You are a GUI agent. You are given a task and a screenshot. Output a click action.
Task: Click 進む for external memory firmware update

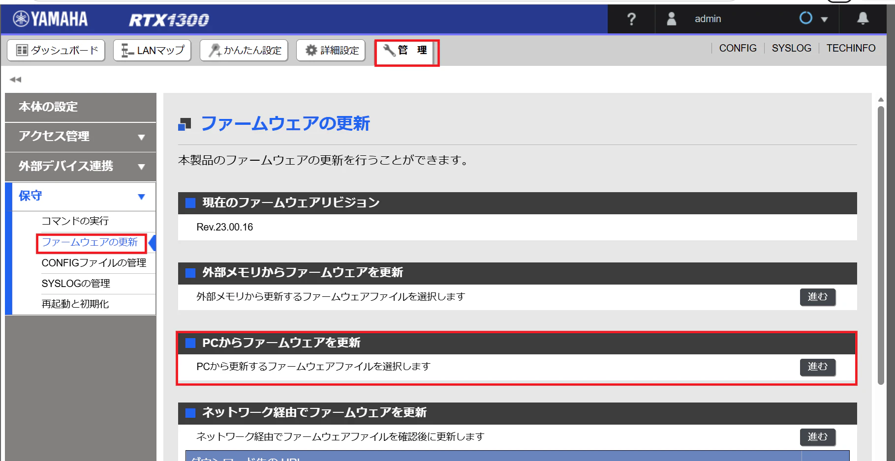[817, 297]
